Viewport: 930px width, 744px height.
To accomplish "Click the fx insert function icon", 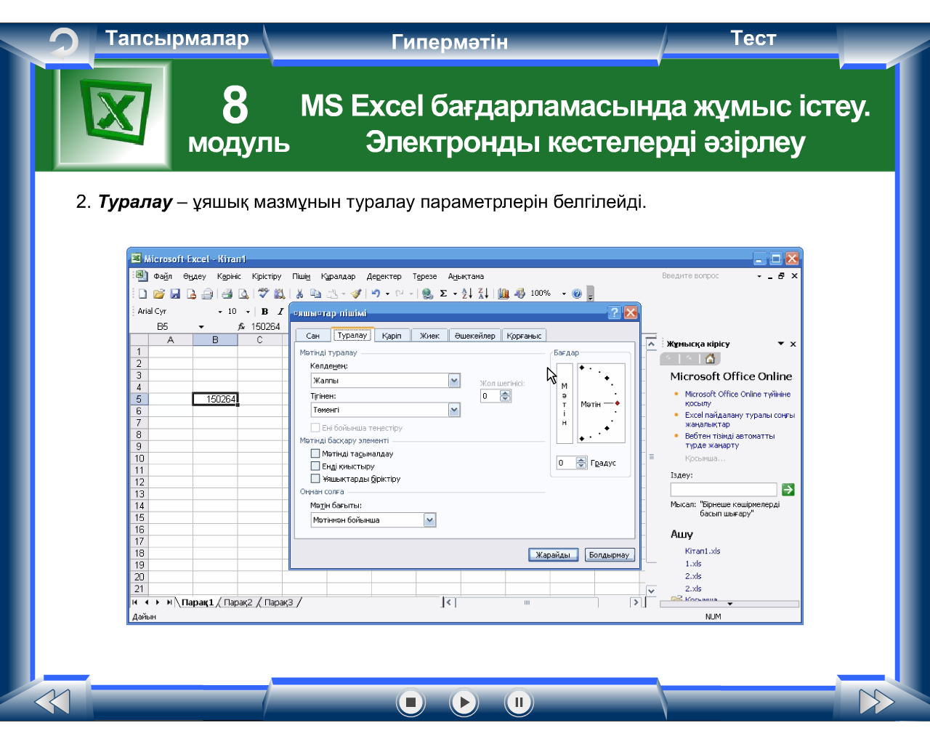I will click(242, 327).
